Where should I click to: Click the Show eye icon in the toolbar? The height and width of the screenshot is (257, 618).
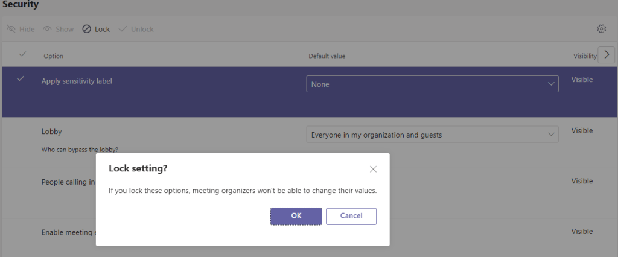[x=47, y=29]
